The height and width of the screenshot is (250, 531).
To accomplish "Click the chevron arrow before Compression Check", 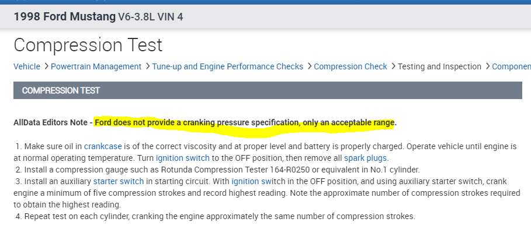I will [308, 66].
